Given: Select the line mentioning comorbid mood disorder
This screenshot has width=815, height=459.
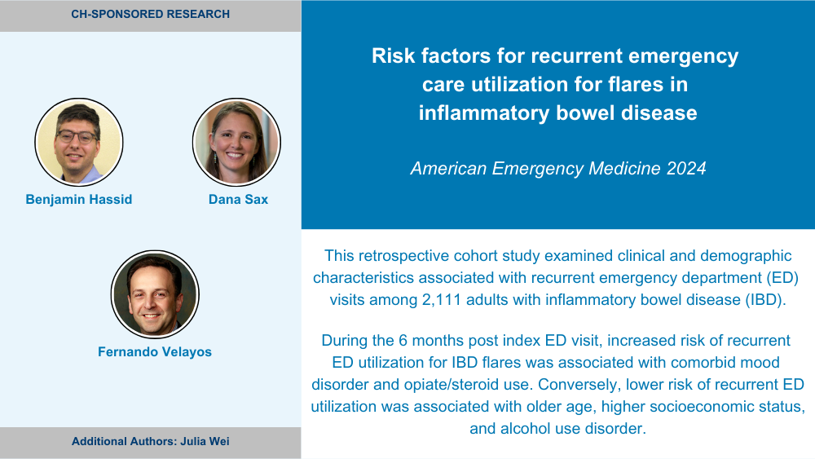Looking at the screenshot, I should (x=556, y=362).
